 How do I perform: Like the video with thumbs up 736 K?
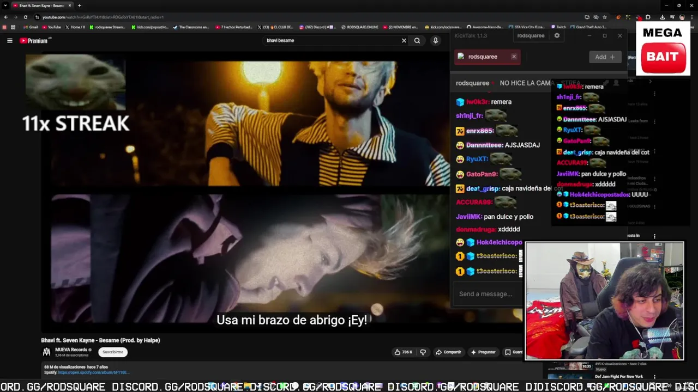point(404,352)
